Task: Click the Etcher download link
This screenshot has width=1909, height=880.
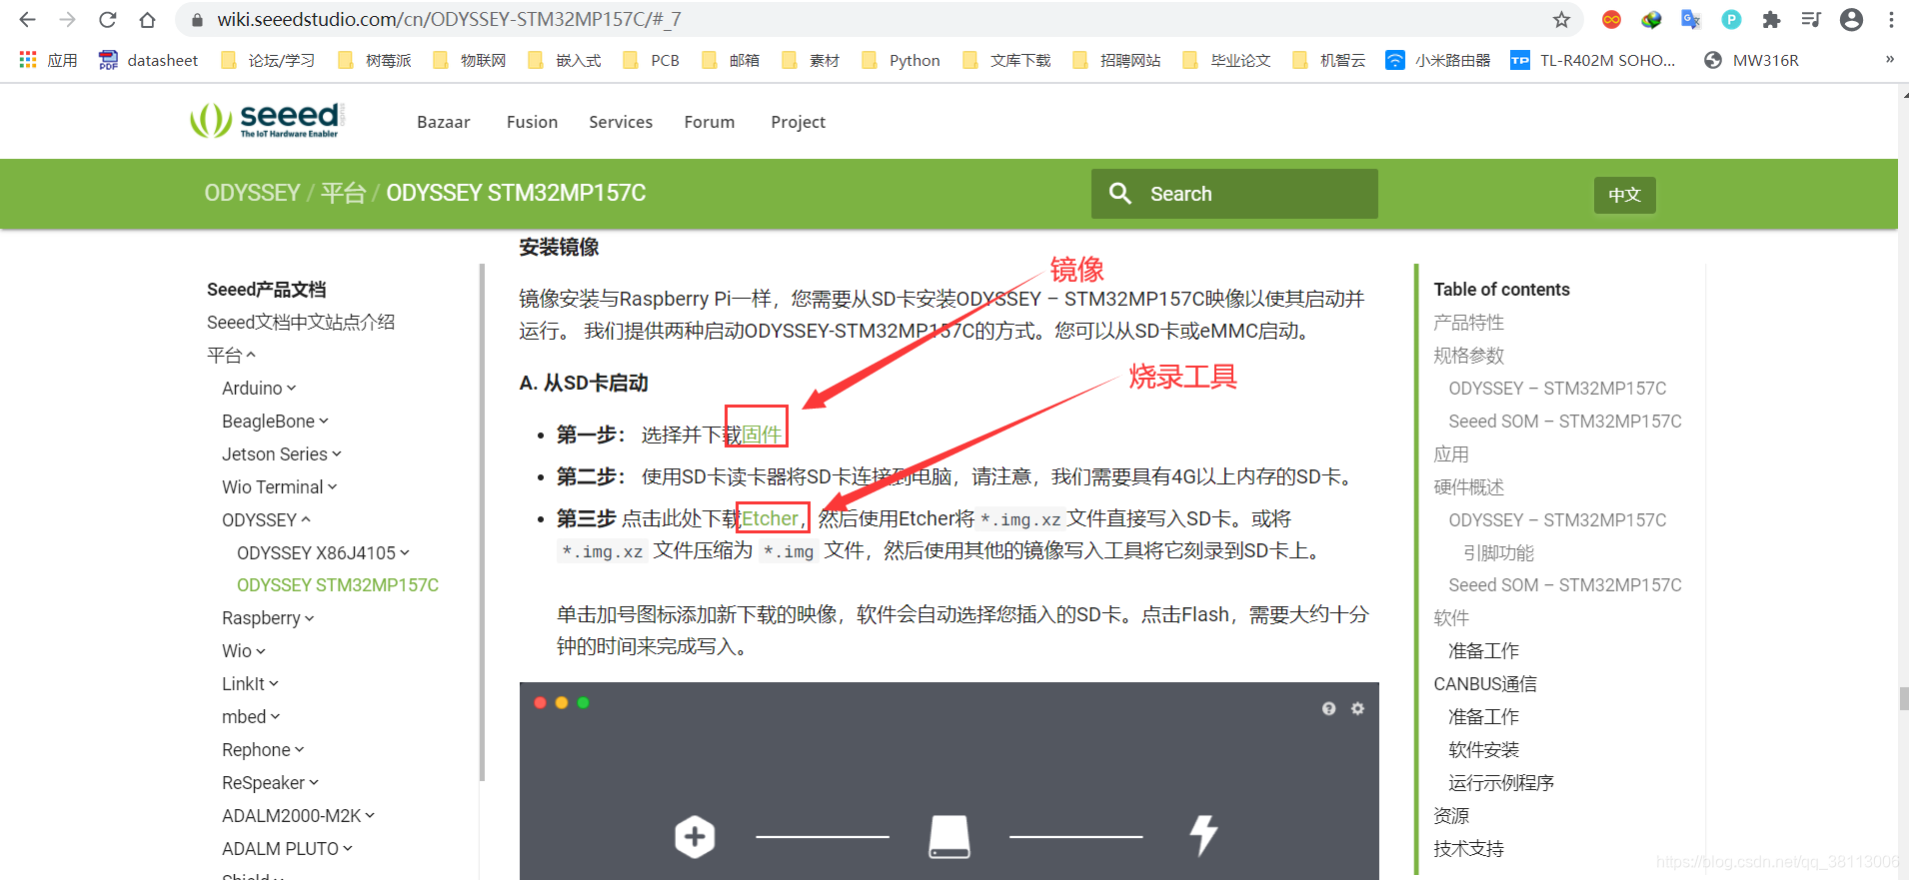Action: pyautogui.click(x=770, y=518)
